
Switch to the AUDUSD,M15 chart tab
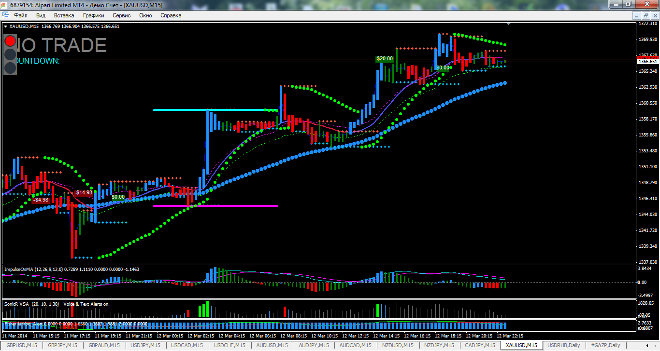click(272, 345)
